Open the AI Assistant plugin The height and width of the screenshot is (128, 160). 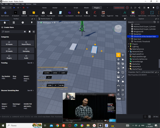pos(15,13)
